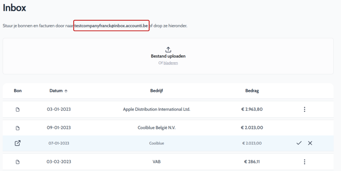Select the Apple Distribution International Ltd. entry
Image resolution: width=341 pixels, height=171 pixels.
pos(157,109)
